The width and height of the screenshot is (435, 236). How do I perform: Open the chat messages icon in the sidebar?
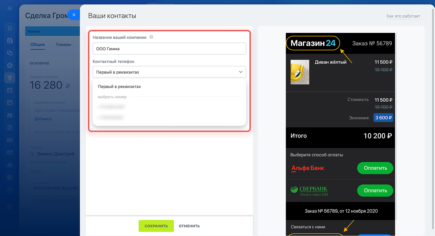[x=10, y=53]
